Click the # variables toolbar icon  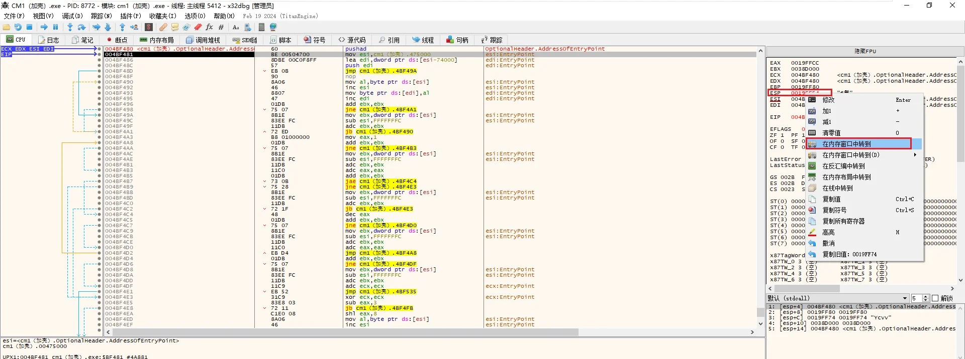point(221,27)
